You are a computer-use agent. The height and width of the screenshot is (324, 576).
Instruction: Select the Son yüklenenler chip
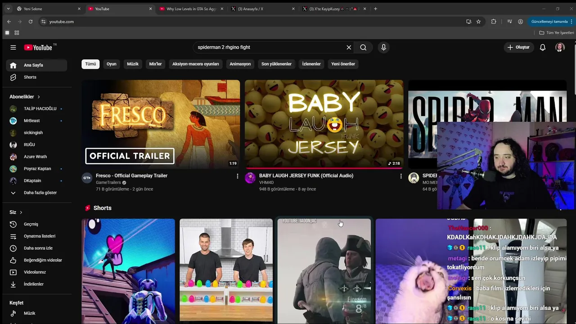(276, 64)
